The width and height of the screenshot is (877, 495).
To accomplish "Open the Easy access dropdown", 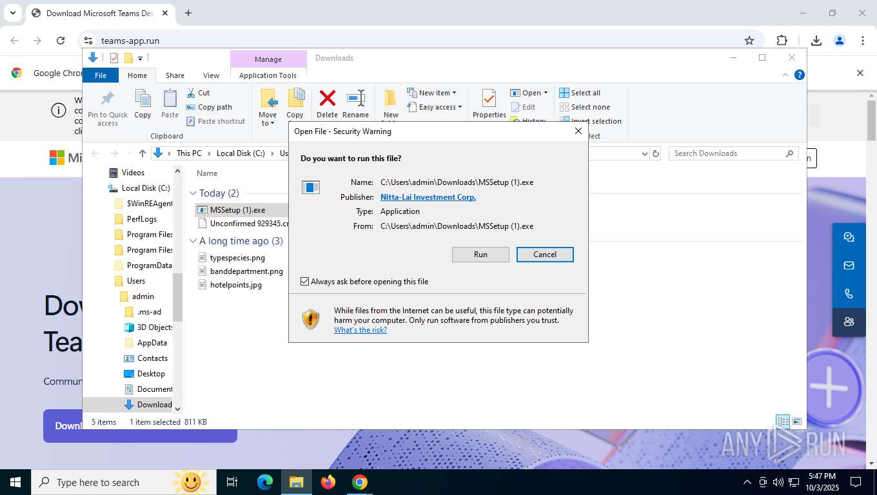I will (435, 107).
